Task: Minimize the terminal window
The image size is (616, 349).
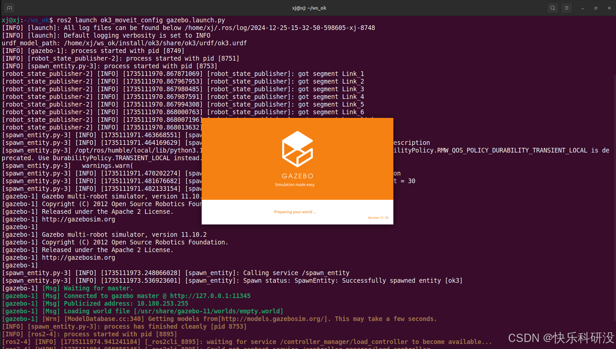Action: pos(583,8)
